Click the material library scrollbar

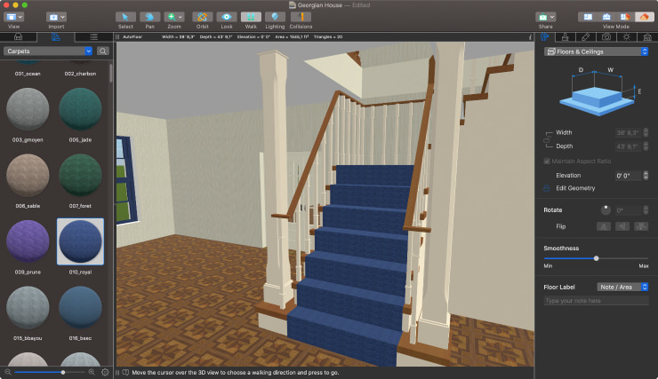tap(111, 74)
